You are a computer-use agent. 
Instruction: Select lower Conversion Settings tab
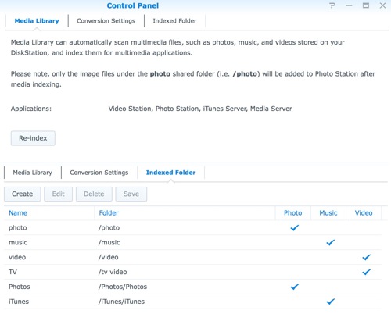click(99, 173)
